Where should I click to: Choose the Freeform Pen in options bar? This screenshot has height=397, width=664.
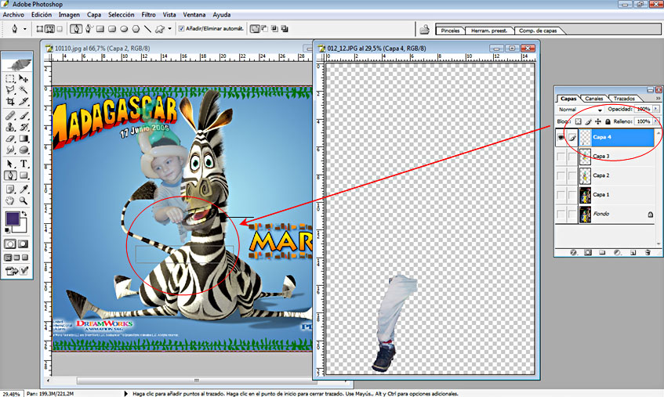pyautogui.click(x=89, y=29)
